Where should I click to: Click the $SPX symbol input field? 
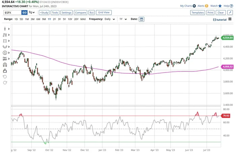12,12
